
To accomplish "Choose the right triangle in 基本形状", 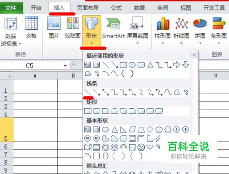I will pyautogui.click(x=123, y=130).
